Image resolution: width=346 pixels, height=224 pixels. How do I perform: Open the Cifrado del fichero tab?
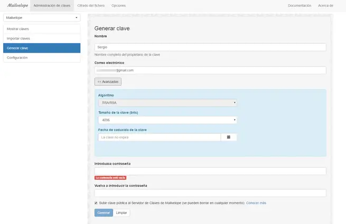(90, 5)
